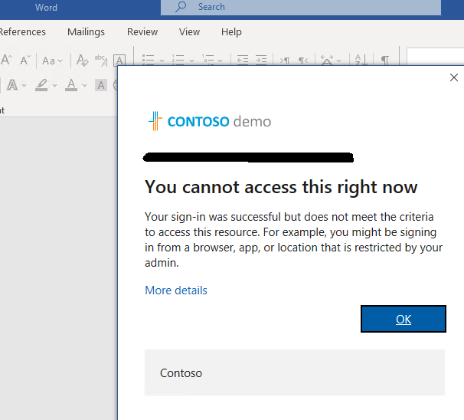Expand the Numbering library dropdown arrow
The image size is (464, 420).
pyautogui.click(x=191, y=61)
